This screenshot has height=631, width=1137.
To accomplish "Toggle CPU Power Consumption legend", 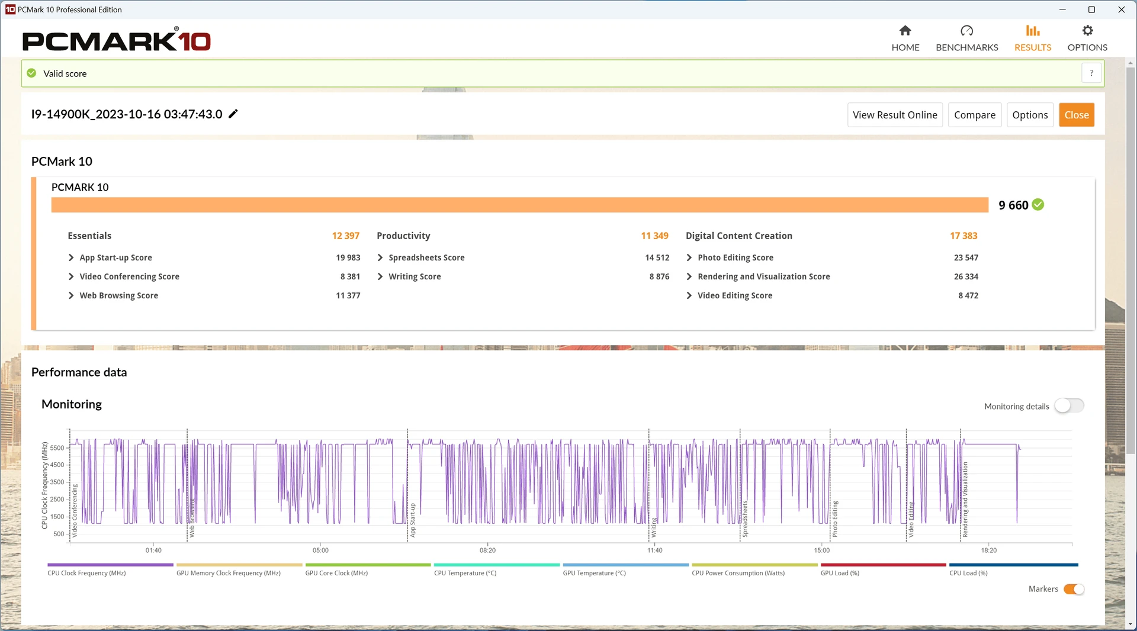I will [754, 569].
